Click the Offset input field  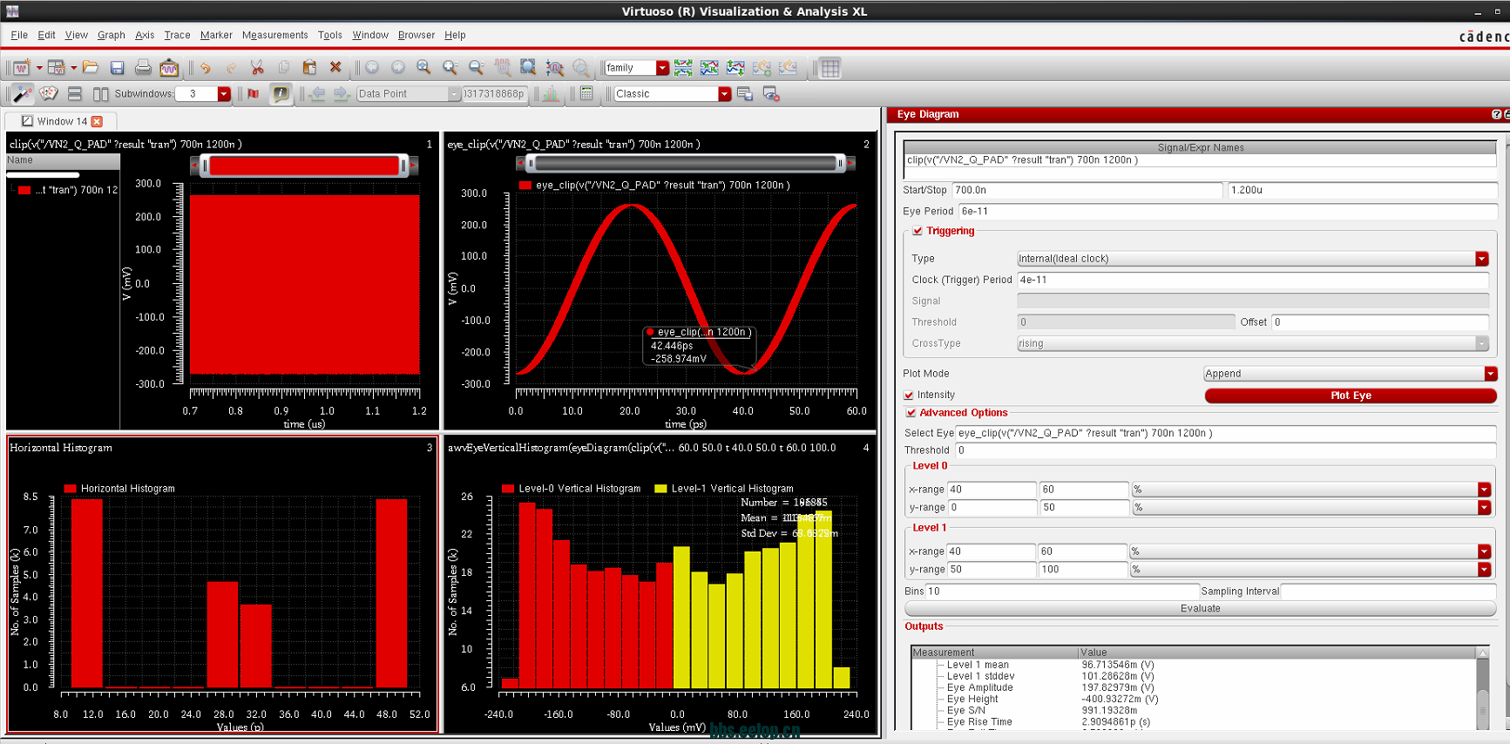click(1380, 322)
